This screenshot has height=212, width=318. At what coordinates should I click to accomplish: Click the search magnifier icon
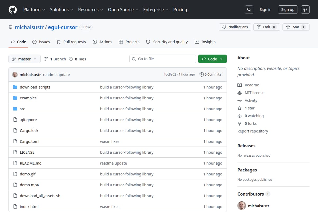(249, 10)
